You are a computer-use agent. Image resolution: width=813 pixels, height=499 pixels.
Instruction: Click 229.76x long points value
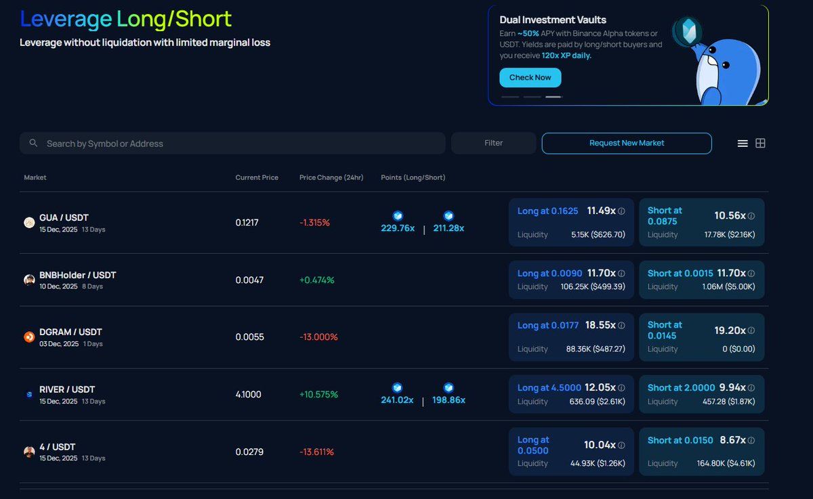(398, 228)
